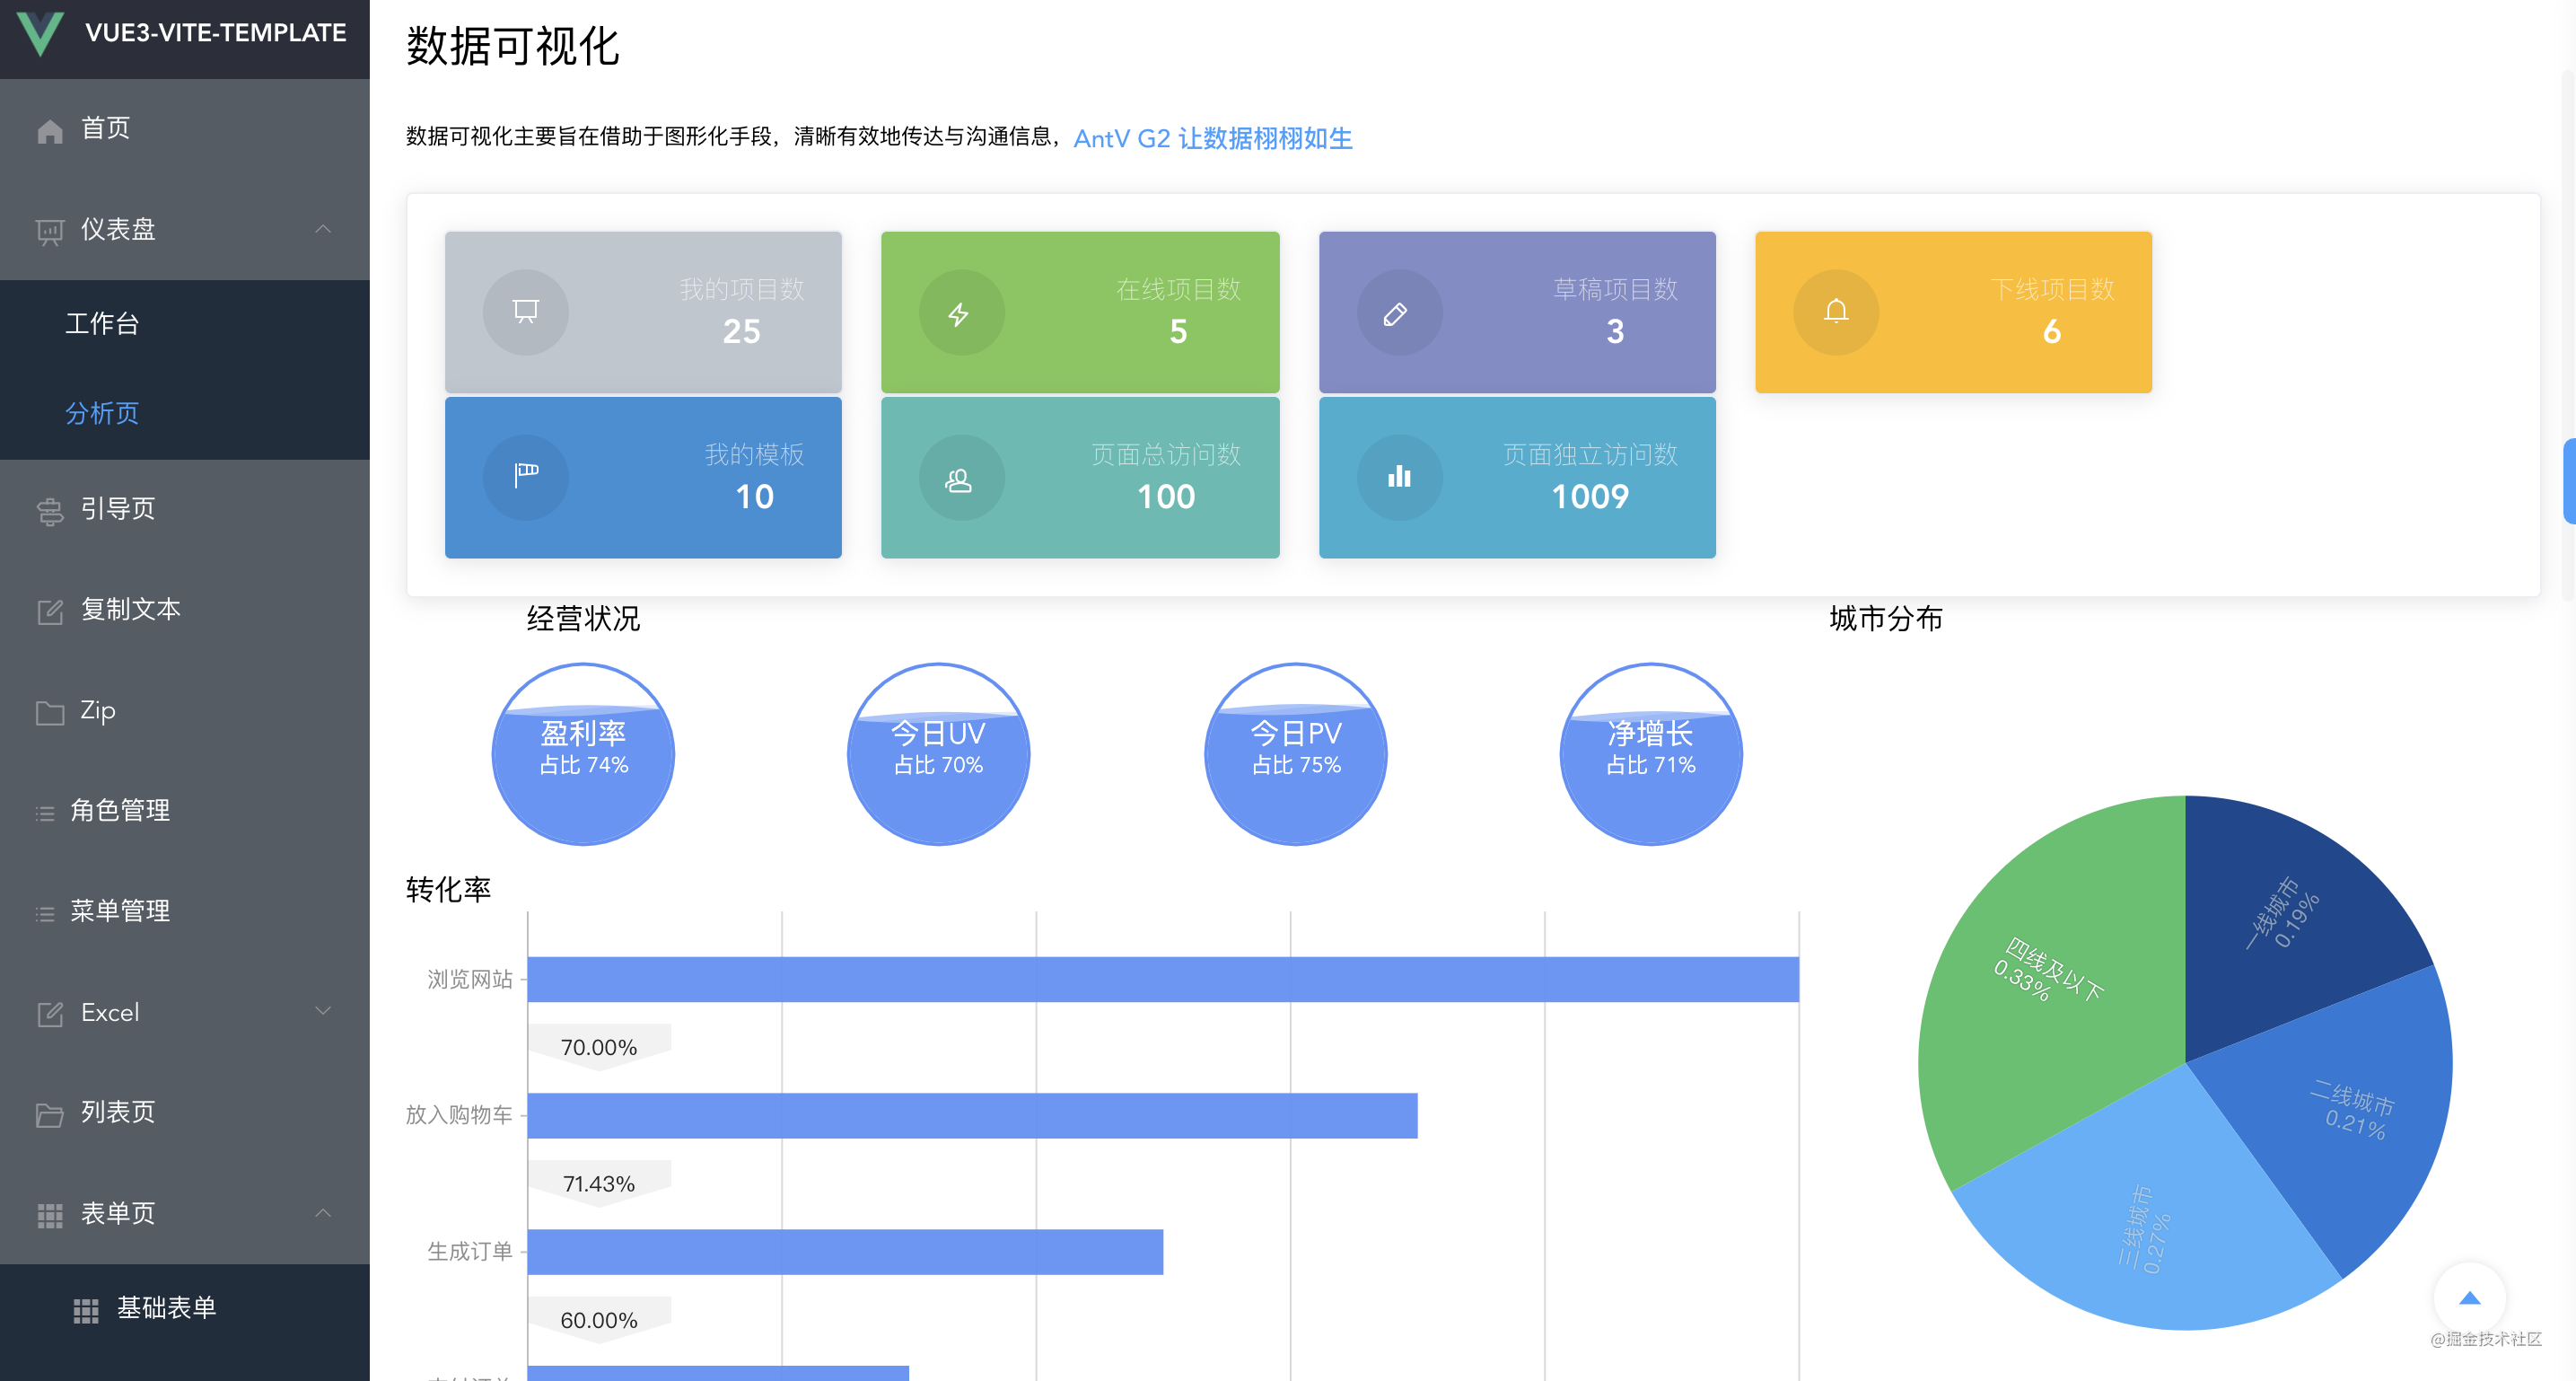2576x1381 pixels.
Task: Click the flag icon in 我的模板 card
Action: click(x=526, y=476)
